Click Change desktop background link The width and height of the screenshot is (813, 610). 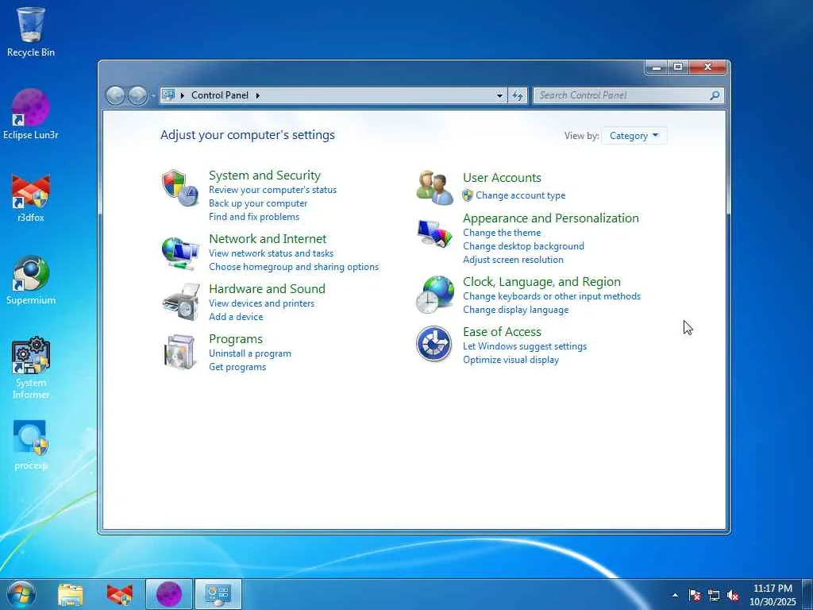[x=524, y=246]
